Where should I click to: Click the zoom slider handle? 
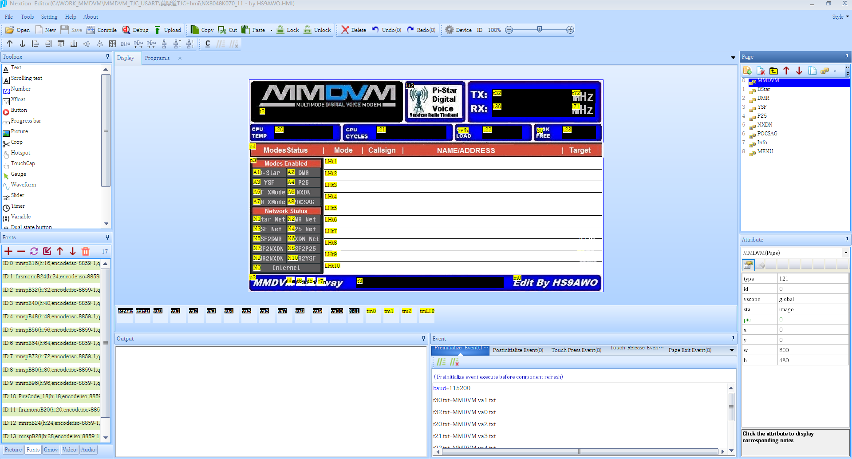(540, 30)
